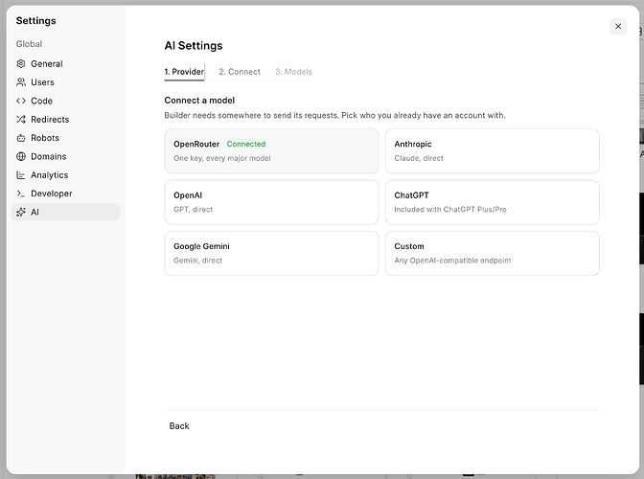
Task: Select Redirects in sidebar
Action: 66,119
